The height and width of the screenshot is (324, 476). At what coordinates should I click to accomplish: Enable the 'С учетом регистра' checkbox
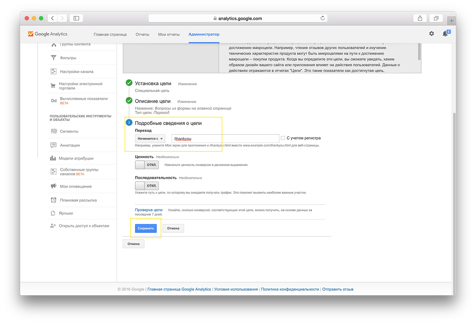click(283, 138)
